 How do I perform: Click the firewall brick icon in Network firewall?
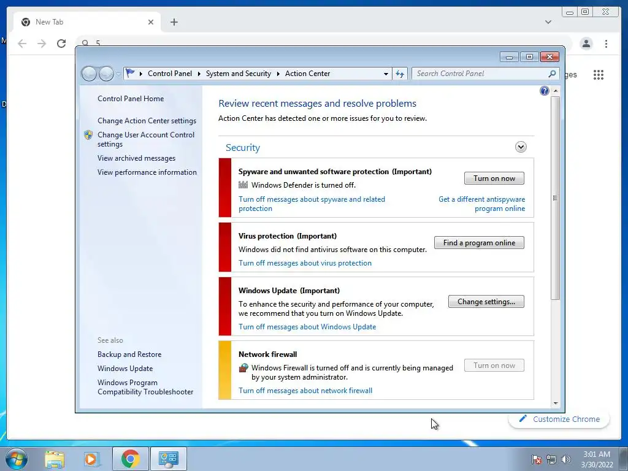(243, 368)
